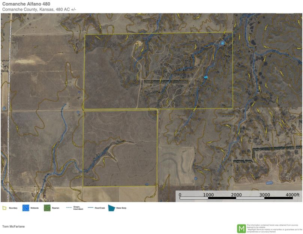Viewport: 303px width, 234px height.
Task: Click the Boundary legend icon
Action: (x=4, y=208)
